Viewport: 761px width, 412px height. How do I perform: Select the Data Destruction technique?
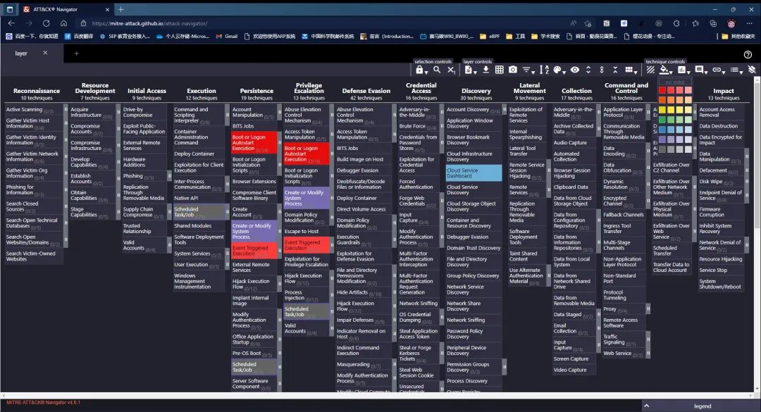coord(720,126)
